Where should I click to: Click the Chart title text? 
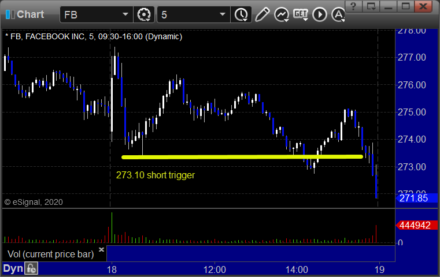tap(30, 14)
